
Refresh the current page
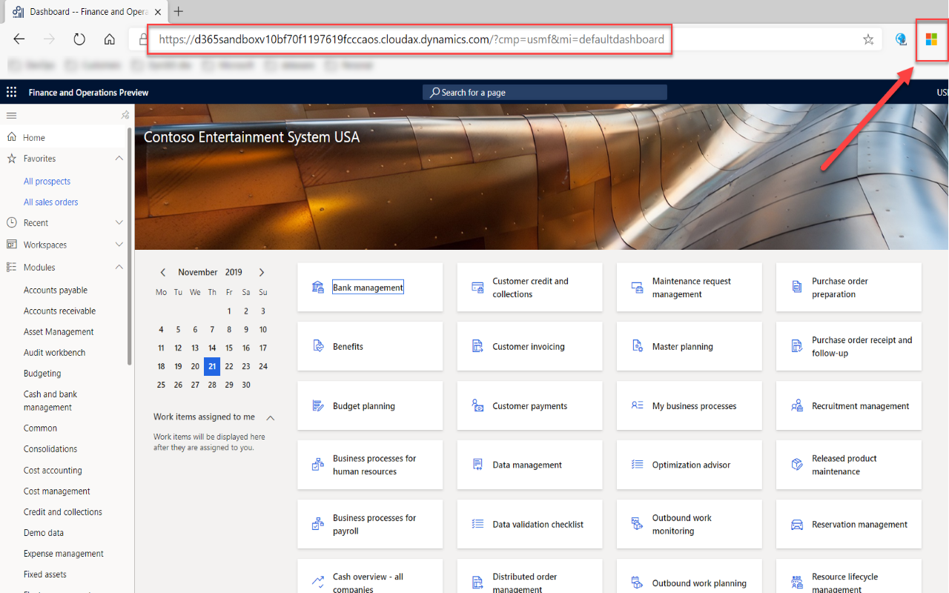pos(79,39)
